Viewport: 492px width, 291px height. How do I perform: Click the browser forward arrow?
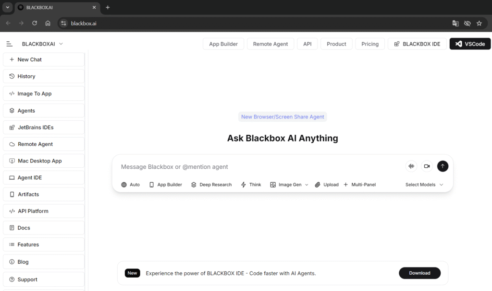click(x=21, y=23)
